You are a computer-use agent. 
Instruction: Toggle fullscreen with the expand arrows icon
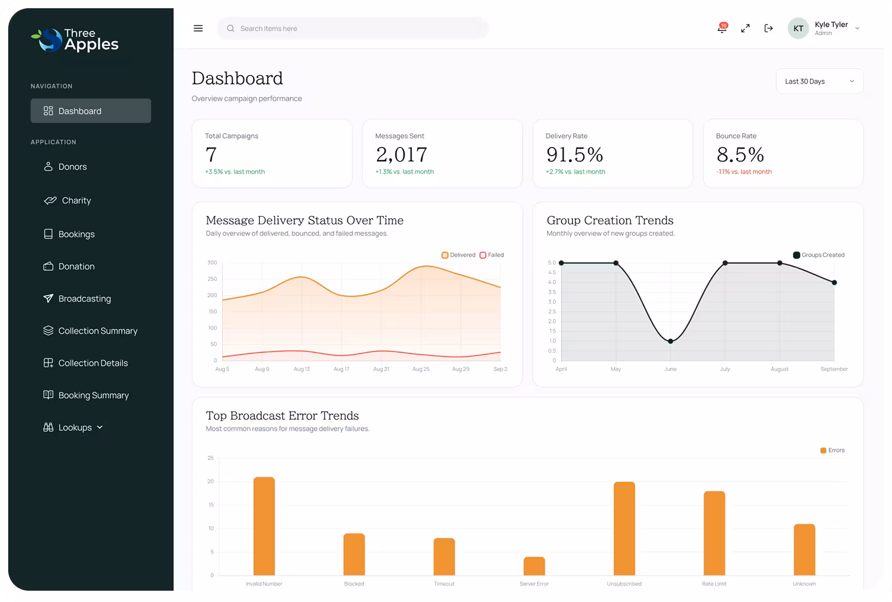click(745, 28)
